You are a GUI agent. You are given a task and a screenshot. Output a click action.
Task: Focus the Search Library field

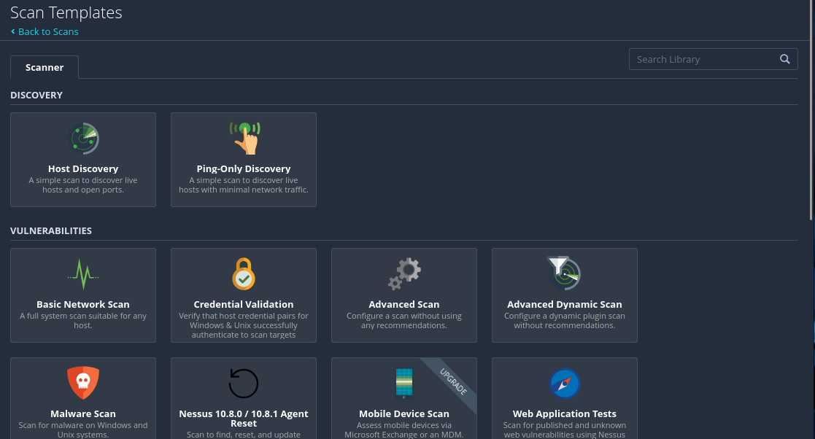pyautogui.click(x=713, y=59)
